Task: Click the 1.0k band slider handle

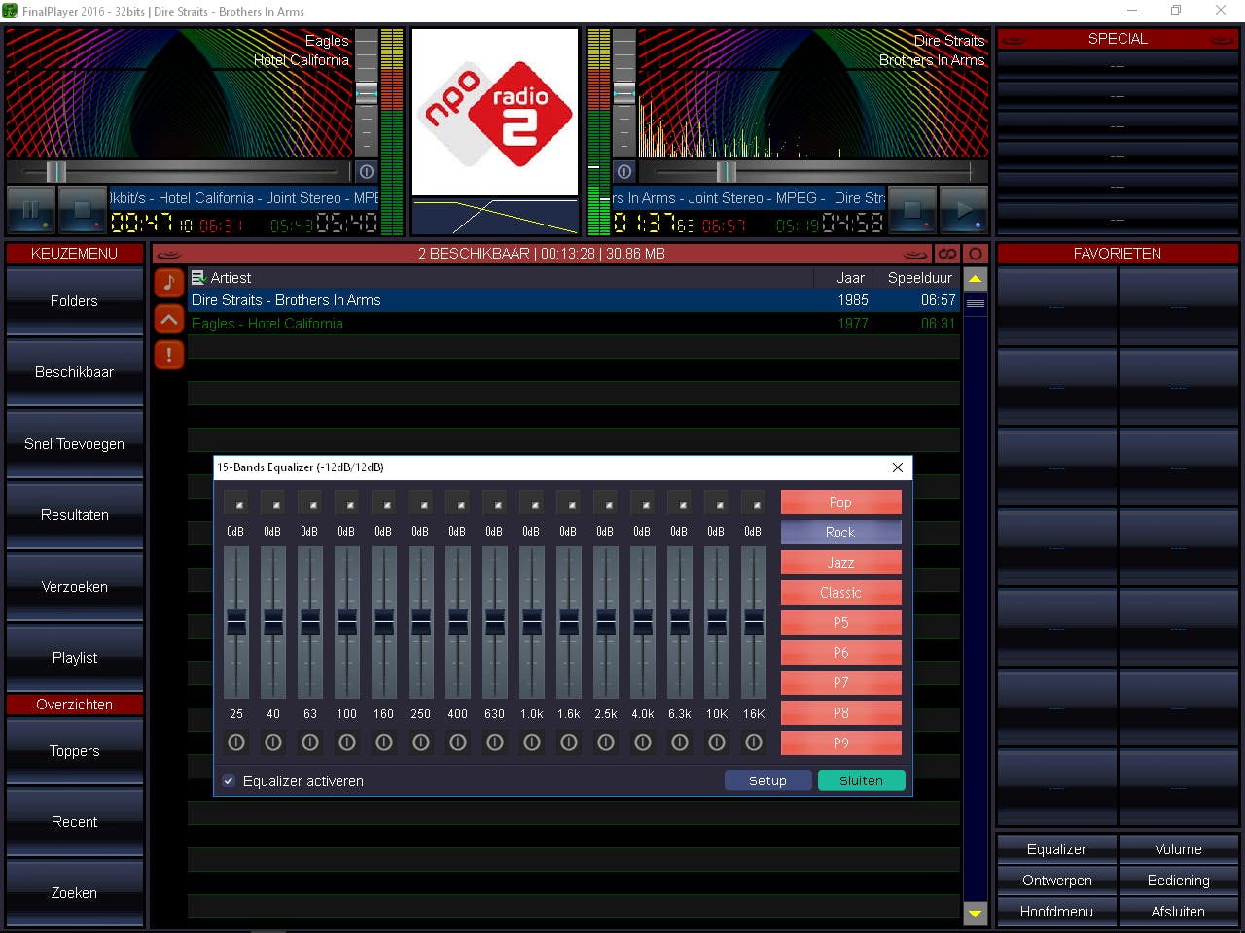Action: coord(532,622)
